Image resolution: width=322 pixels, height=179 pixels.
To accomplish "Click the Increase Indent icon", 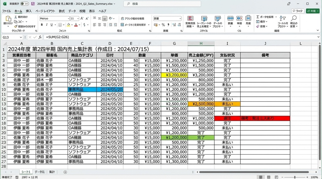I will (116, 25).
